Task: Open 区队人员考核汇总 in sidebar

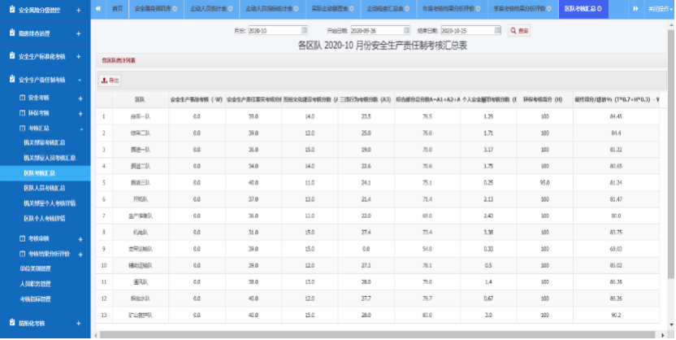Action: click(45, 188)
